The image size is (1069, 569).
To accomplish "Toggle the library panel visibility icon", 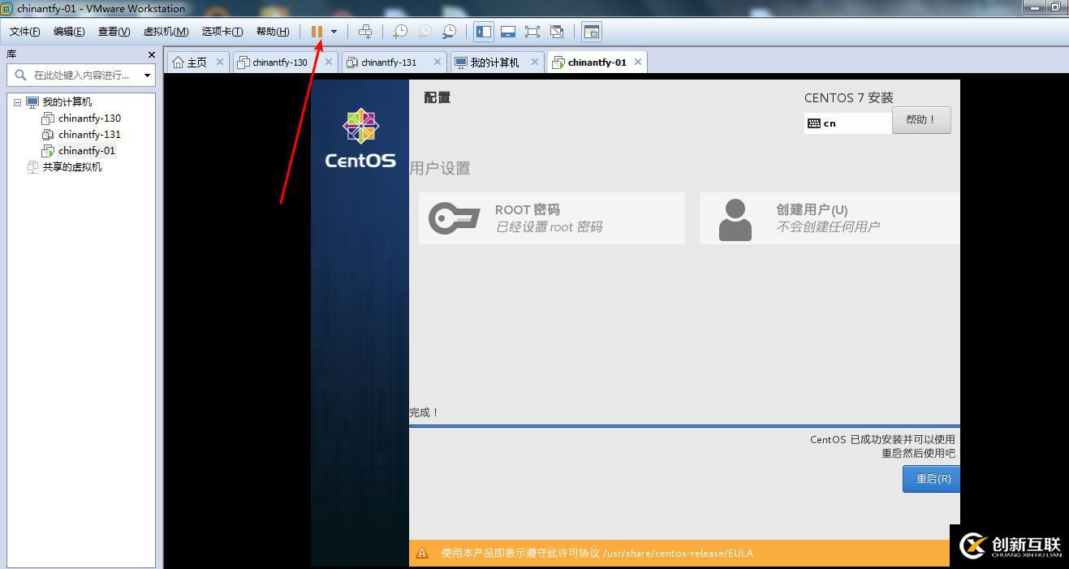I will pos(483,32).
